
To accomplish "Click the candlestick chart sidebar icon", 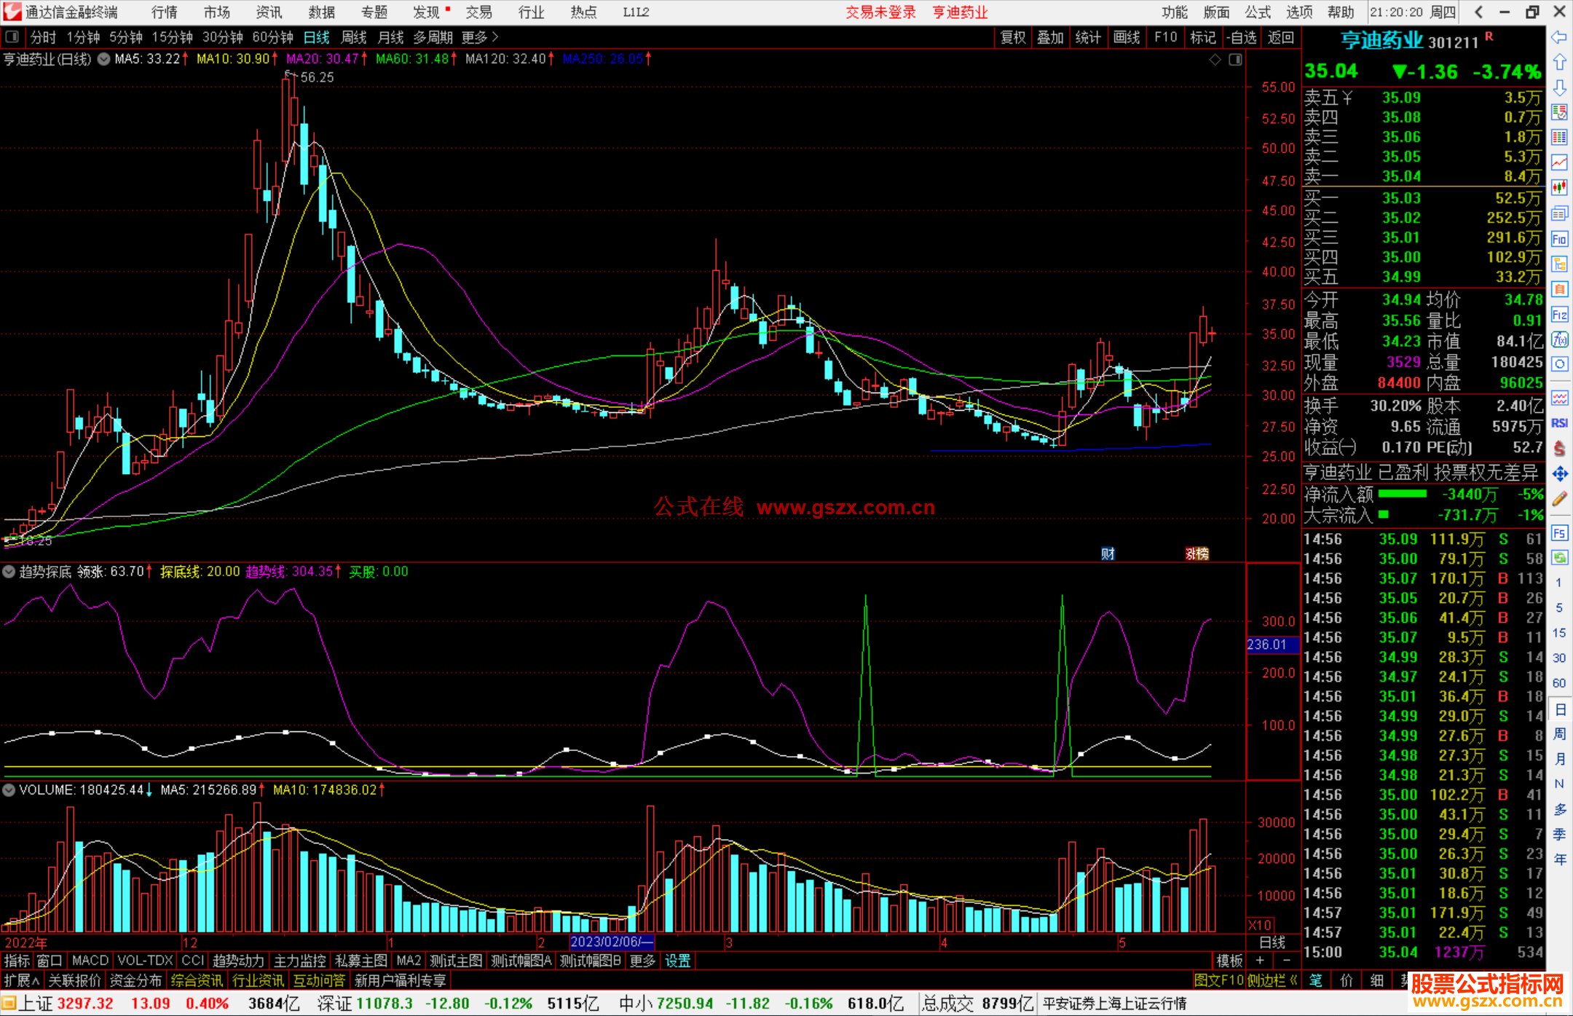I will coord(1559,188).
